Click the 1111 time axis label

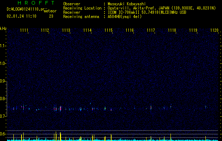tap(24, 30)
